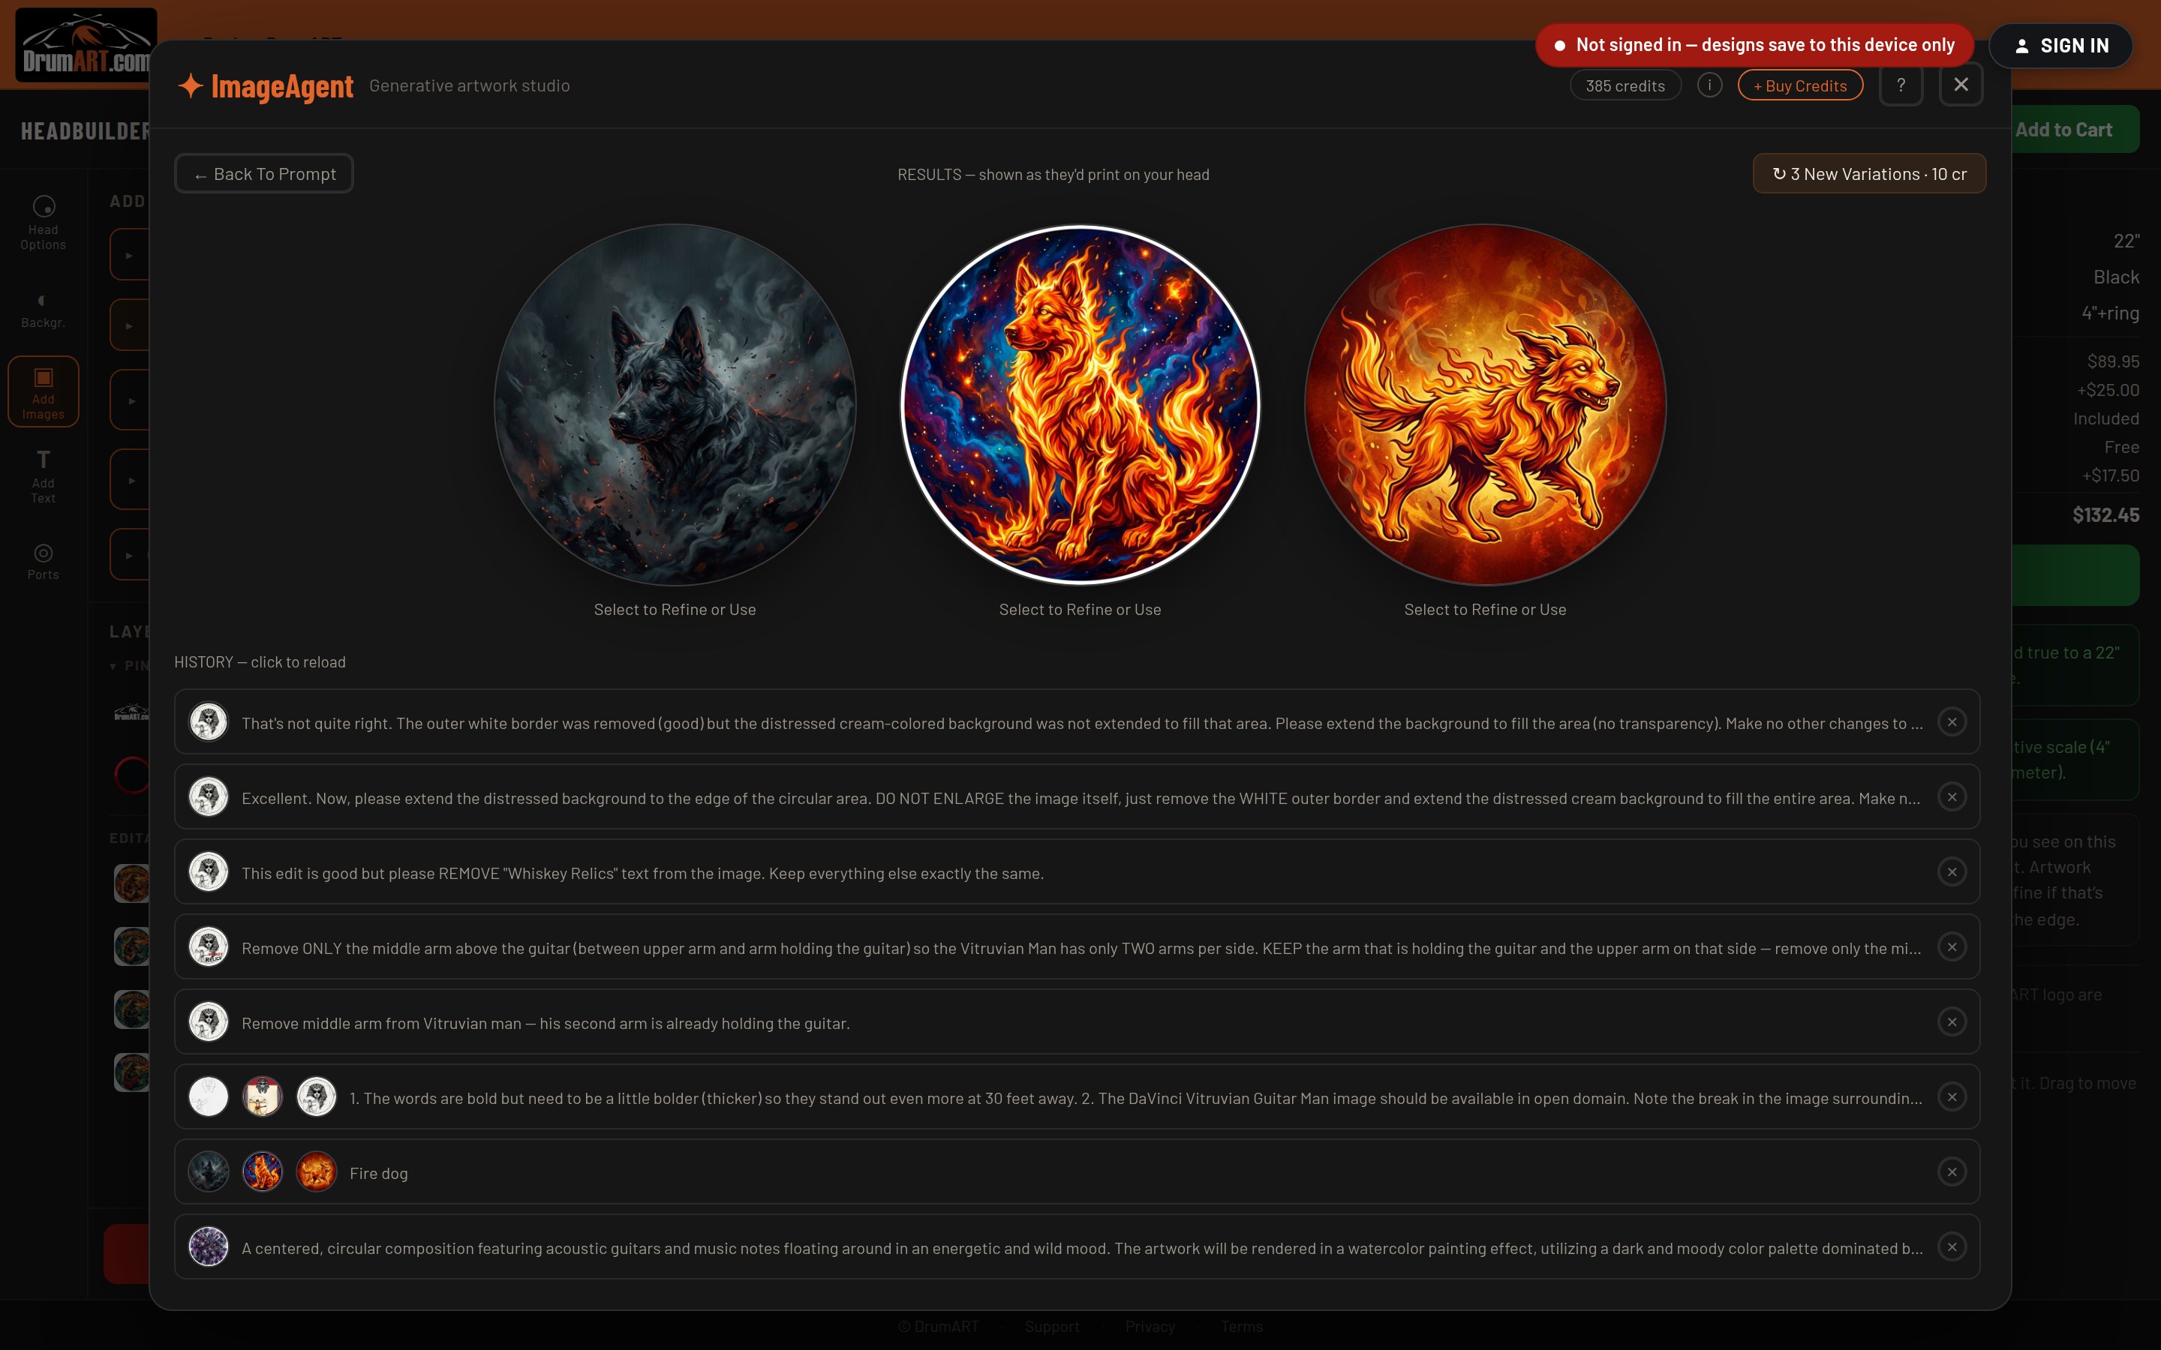This screenshot has height=1350, width=2161.
Task: Reload the 'Remove middle arm from Vitruvian man' prompt
Action: click(1077, 1022)
